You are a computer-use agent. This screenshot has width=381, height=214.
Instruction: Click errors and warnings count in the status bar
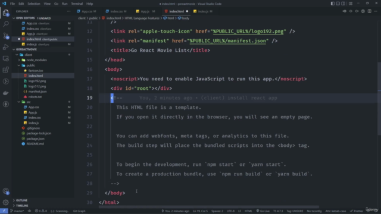tap(41, 211)
